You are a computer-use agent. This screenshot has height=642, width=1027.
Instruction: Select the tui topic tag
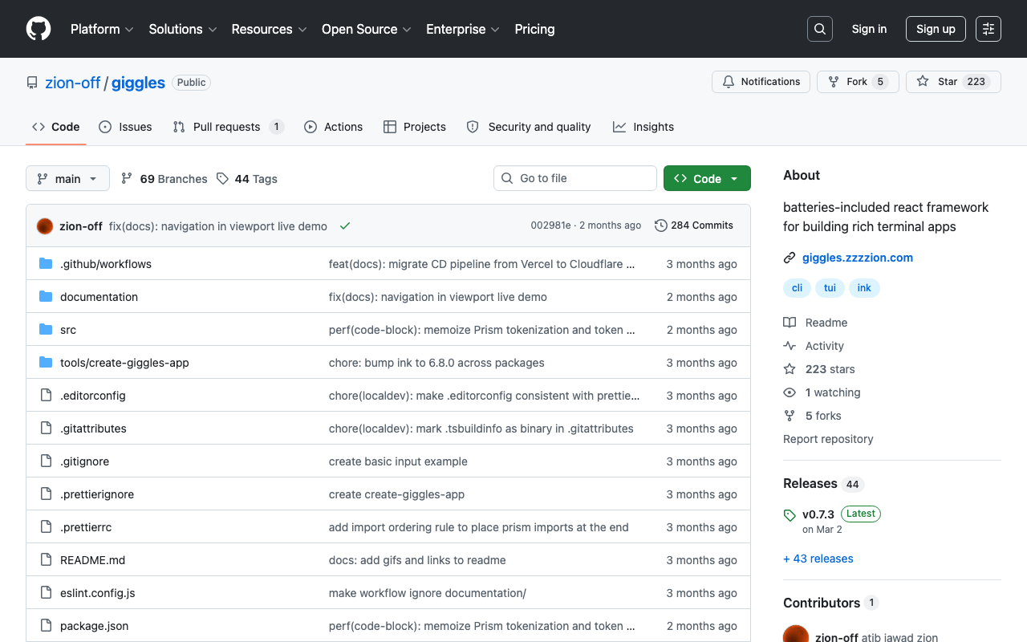tap(830, 288)
